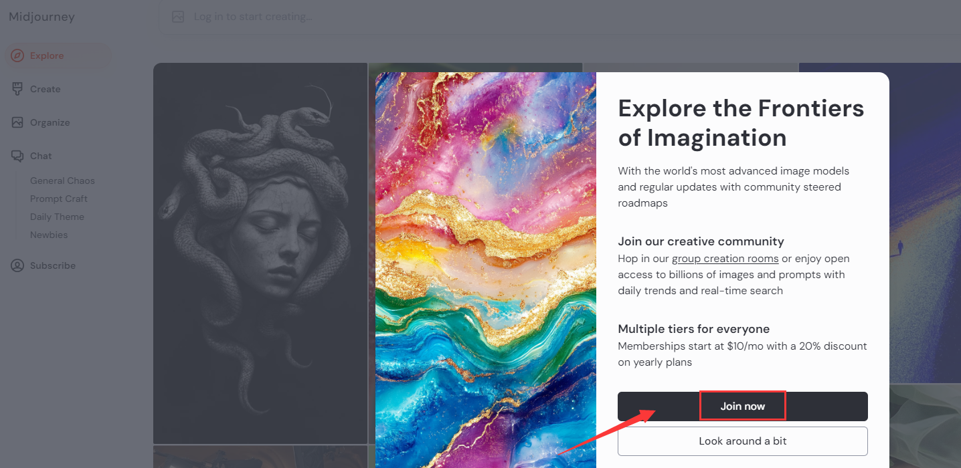Image resolution: width=961 pixels, height=468 pixels.
Task: Click the image icon in prompt bar
Action: [178, 17]
